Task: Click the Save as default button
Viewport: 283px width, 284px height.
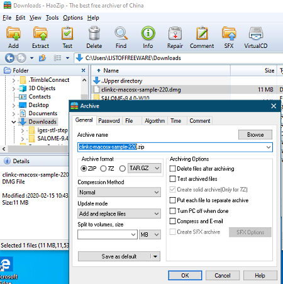Action: (114, 256)
